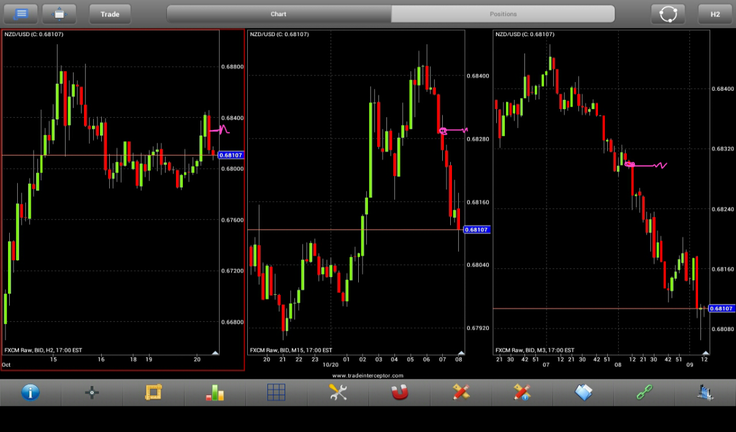Open the blue list menu icon
Viewport: 736px width, 432px height.
pos(21,13)
